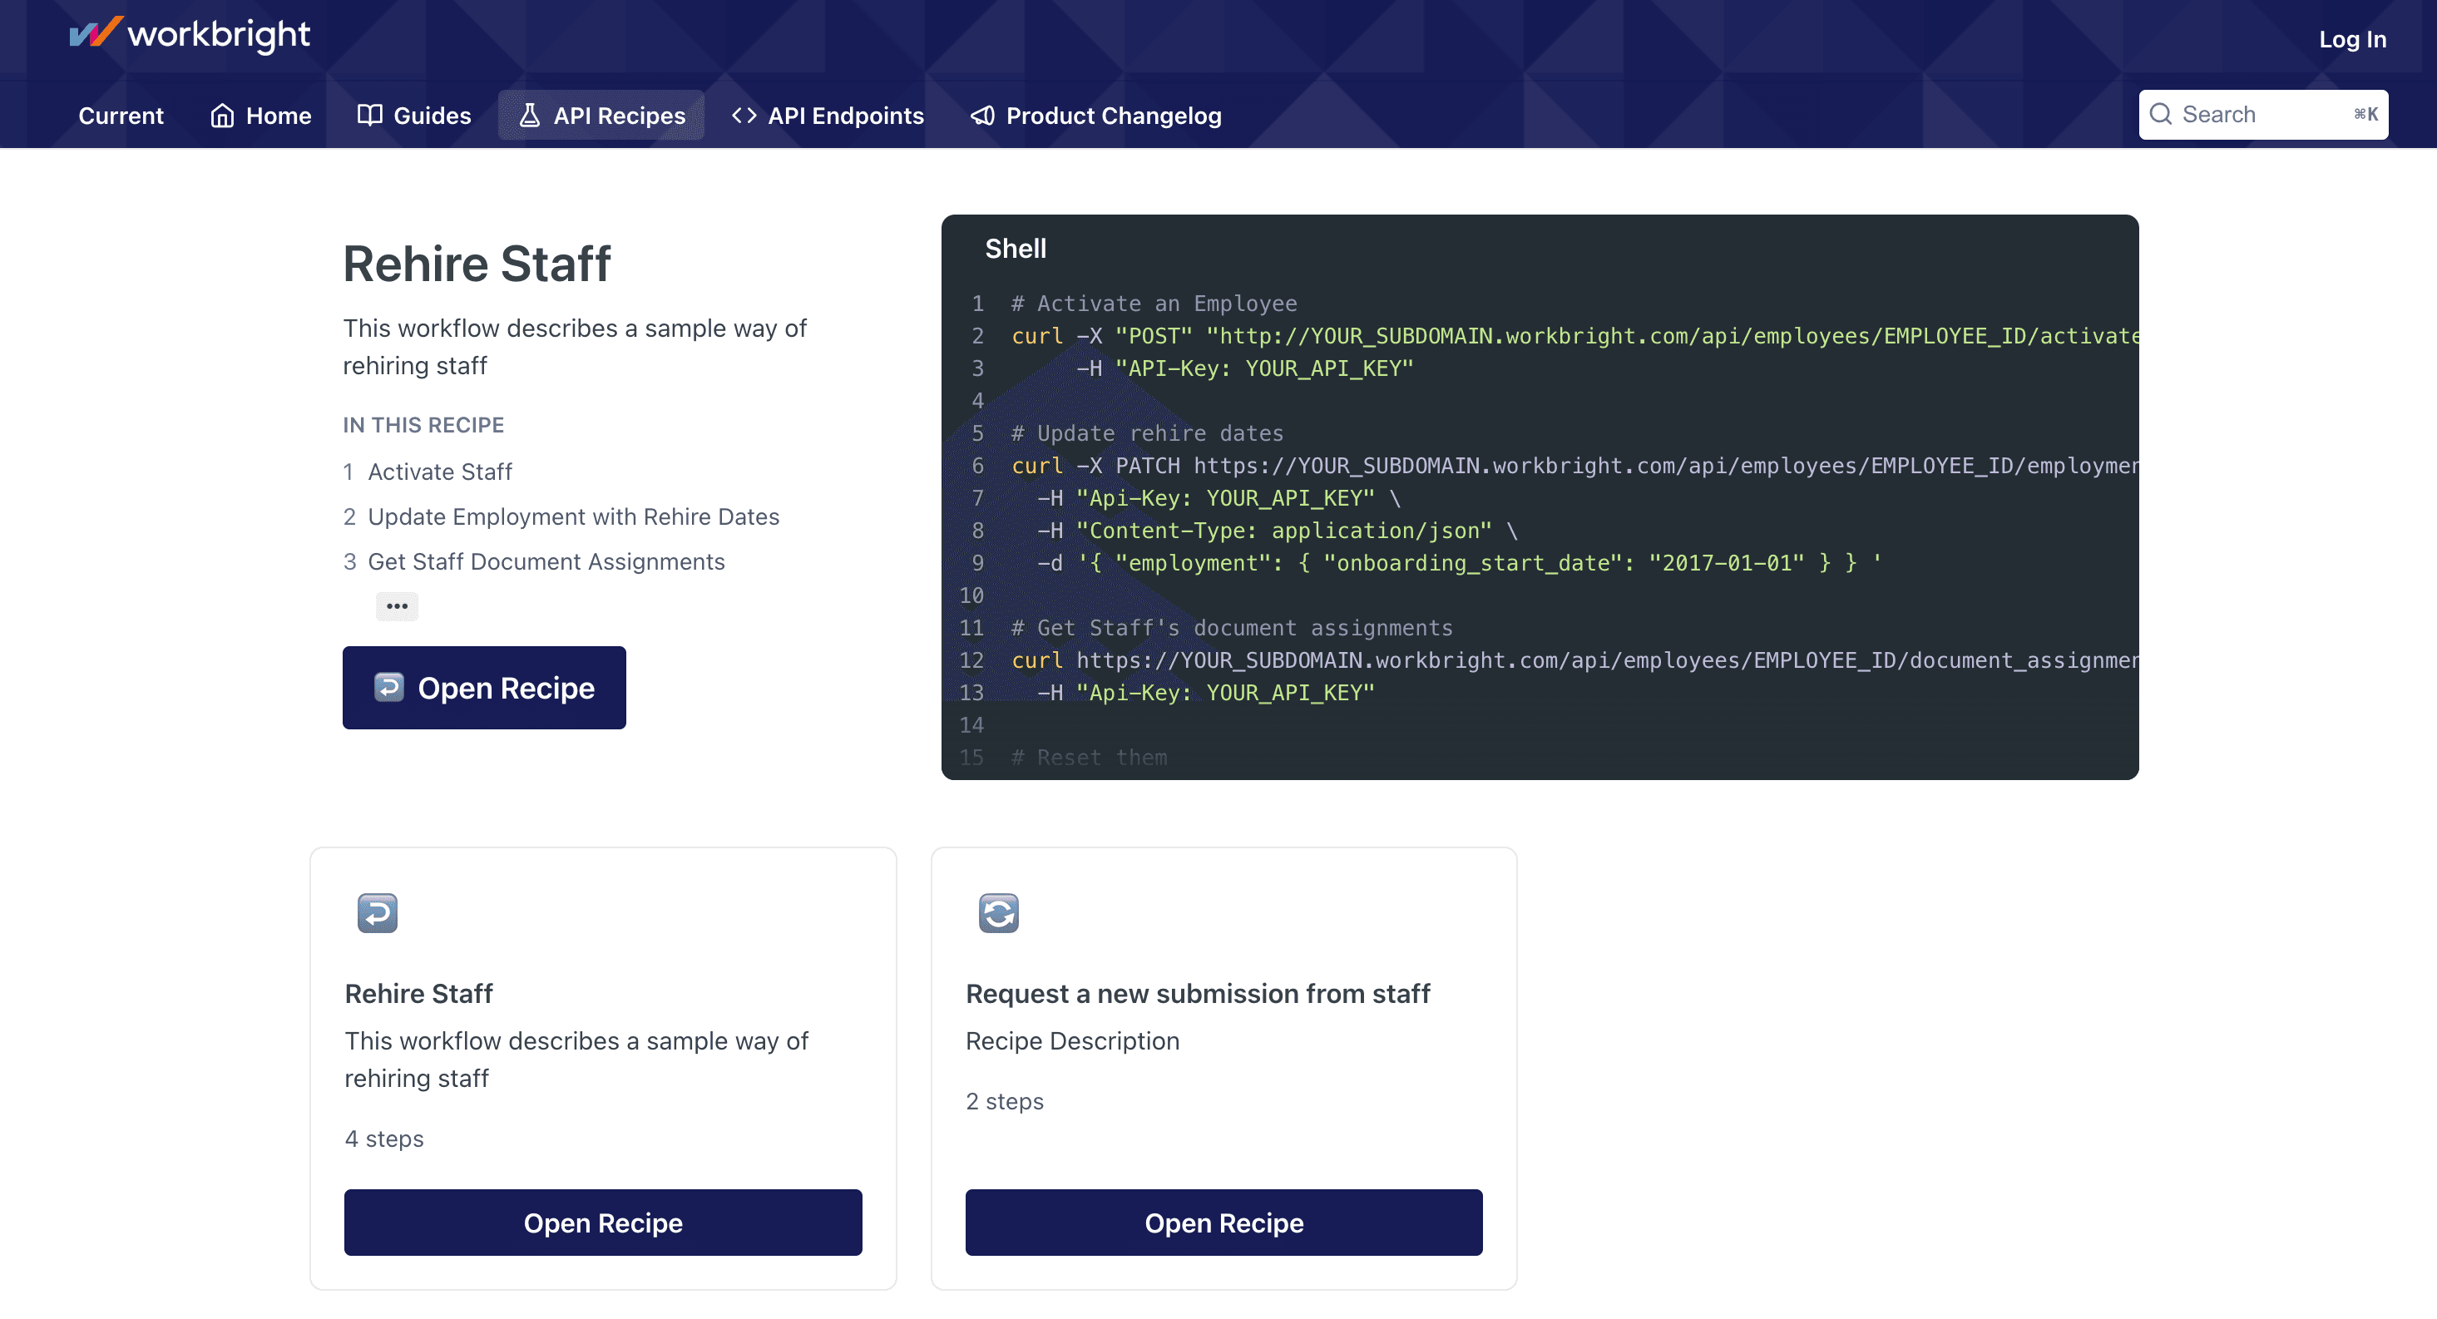The image size is (2437, 1319).
Task: Select step 3 Get Staff Document Assignments
Action: (x=546, y=562)
